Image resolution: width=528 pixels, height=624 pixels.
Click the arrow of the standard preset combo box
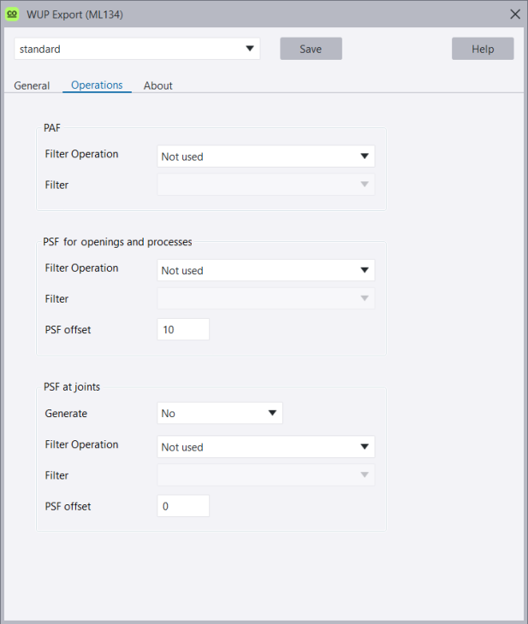250,49
